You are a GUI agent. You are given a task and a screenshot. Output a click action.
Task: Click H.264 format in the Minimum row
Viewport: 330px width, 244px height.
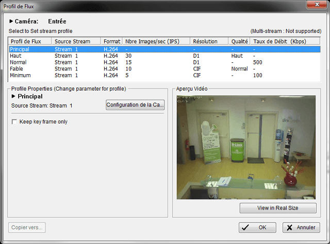(111, 75)
